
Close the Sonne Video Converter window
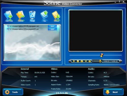point(123,2)
